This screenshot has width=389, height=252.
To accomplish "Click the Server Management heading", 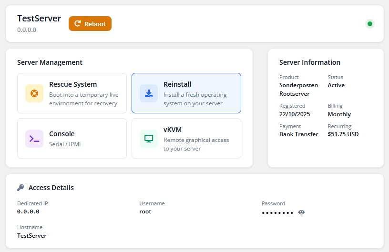I will pos(50,62).
